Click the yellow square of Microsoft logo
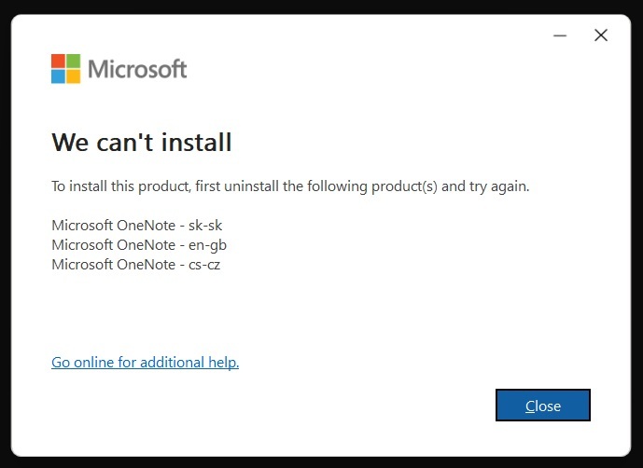 pos(73,76)
